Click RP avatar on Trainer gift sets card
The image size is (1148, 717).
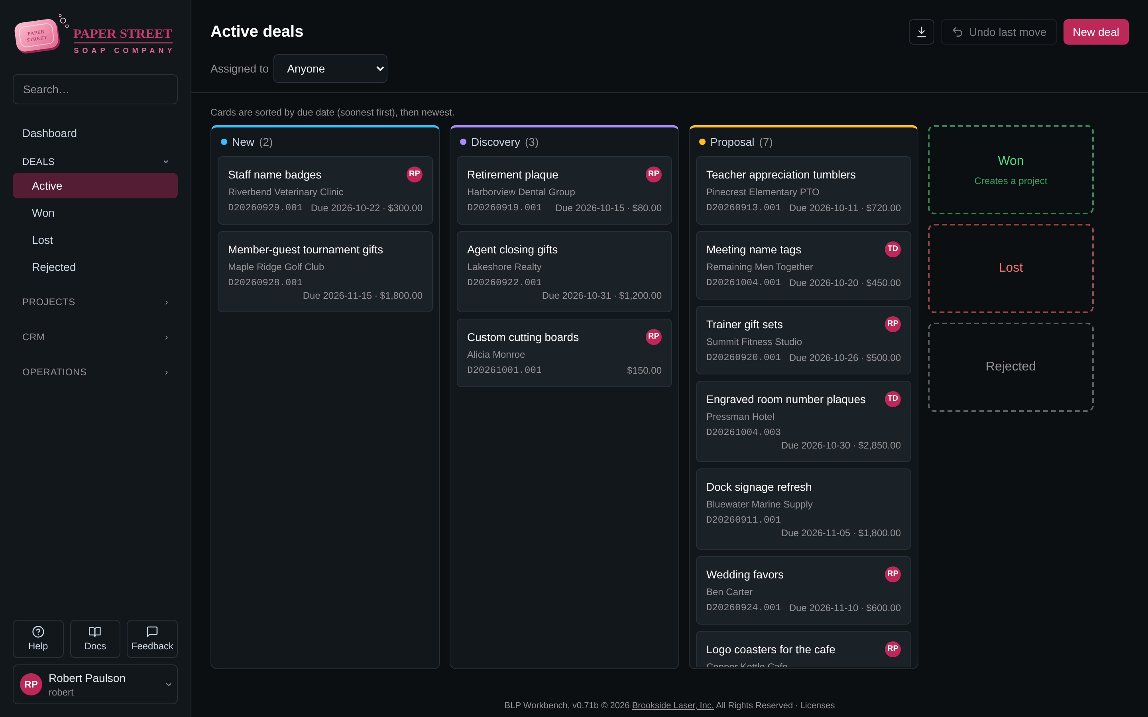892,324
